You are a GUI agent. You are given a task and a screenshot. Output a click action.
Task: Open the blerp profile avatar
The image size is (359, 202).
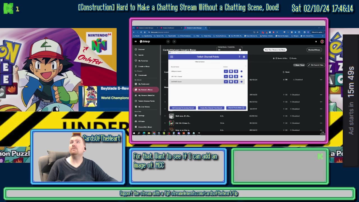click(x=322, y=42)
